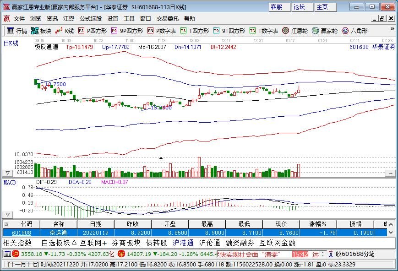The height and width of the screenshot is (271, 398).
Task: Open the T数字表 tool
Action: [264, 31]
